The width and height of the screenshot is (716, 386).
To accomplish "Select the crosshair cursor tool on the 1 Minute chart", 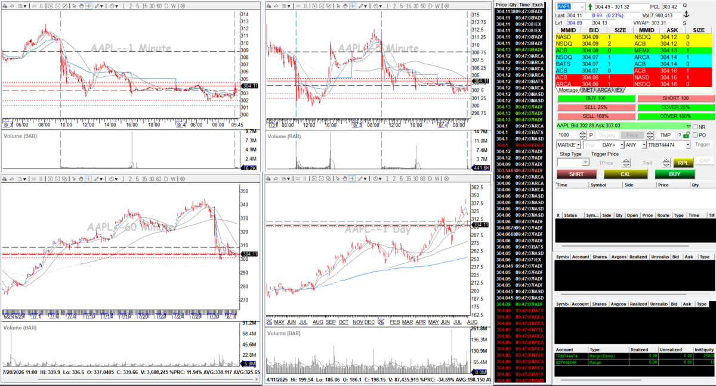I will [88, 6].
